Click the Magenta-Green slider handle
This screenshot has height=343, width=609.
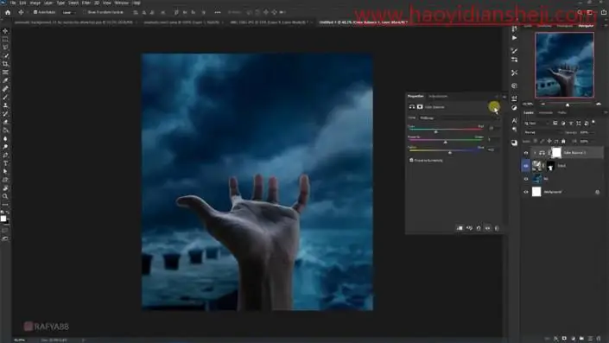point(446,143)
